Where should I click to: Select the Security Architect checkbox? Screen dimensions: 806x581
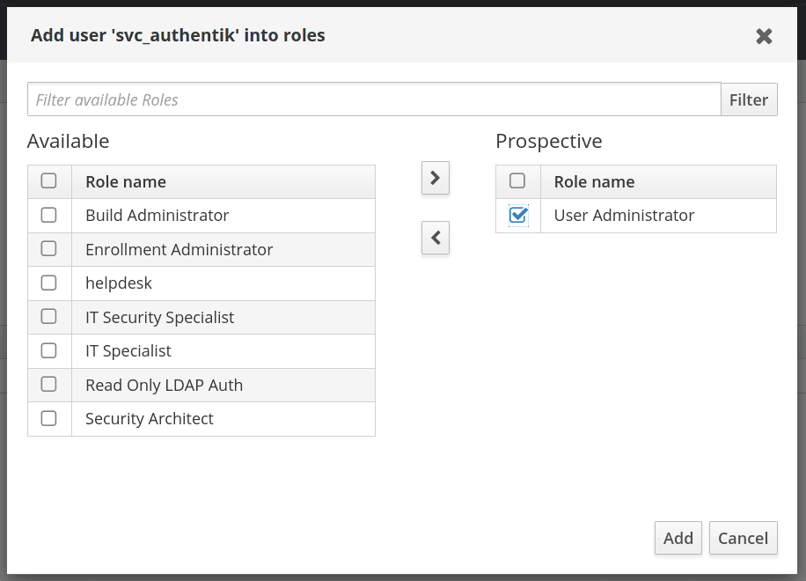pos(49,418)
